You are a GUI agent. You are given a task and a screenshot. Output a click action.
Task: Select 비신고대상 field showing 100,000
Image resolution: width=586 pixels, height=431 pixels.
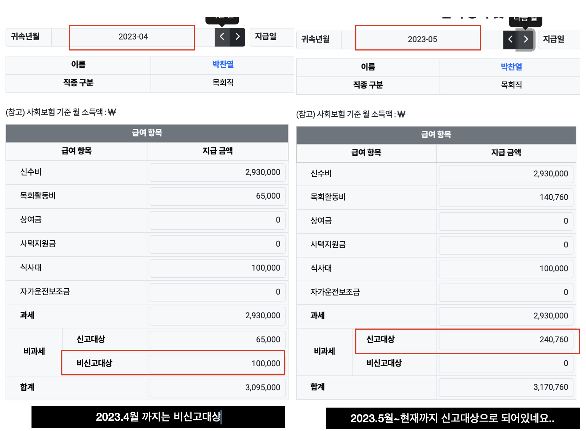tap(217, 364)
